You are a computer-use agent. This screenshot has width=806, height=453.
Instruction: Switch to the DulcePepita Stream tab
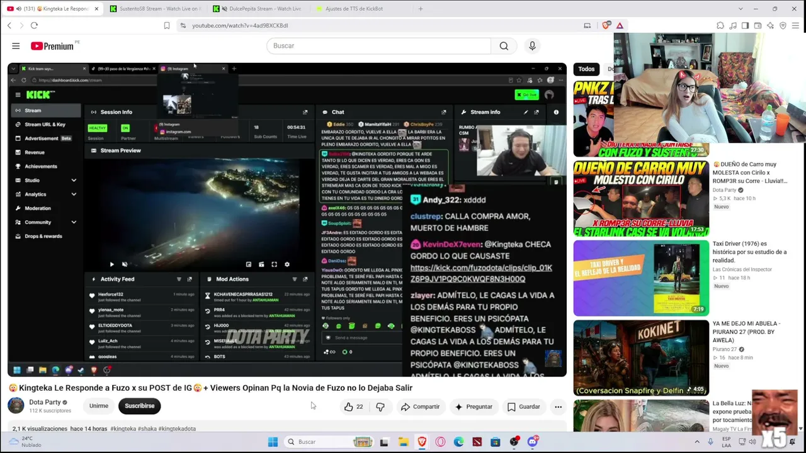coord(258,9)
